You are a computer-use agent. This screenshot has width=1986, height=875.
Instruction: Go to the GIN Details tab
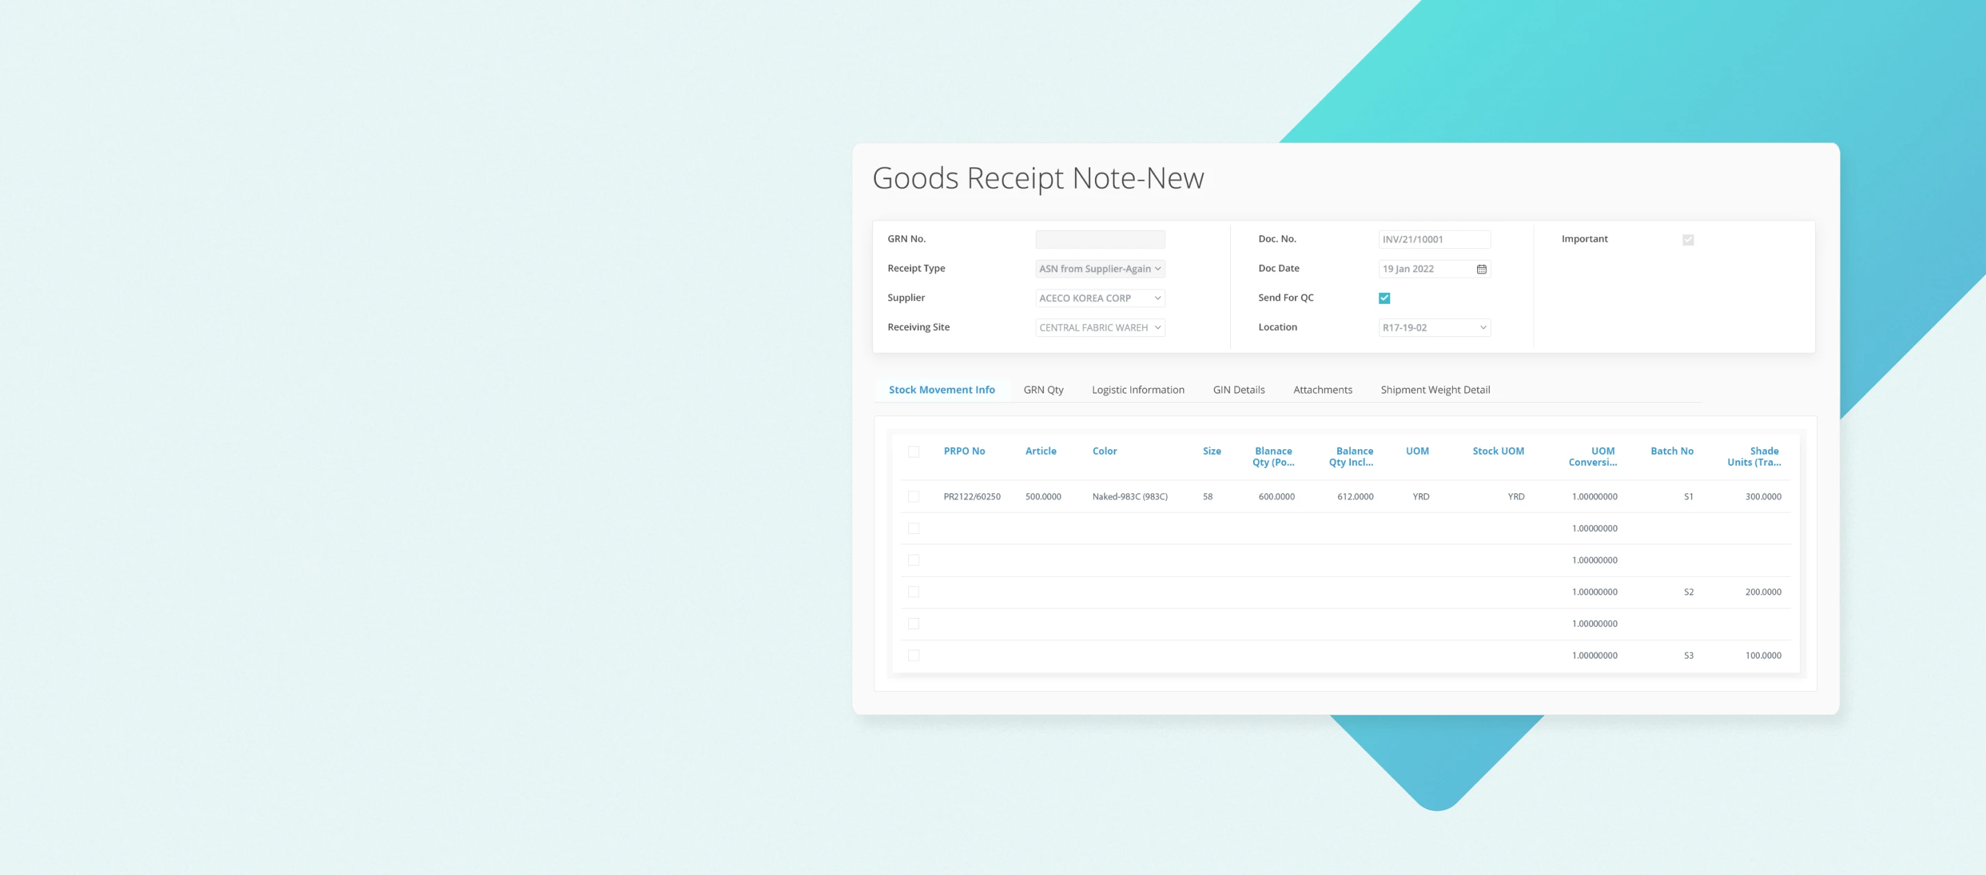coord(1238,390)
